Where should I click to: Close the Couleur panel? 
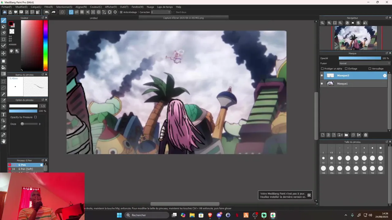point(46,18)
